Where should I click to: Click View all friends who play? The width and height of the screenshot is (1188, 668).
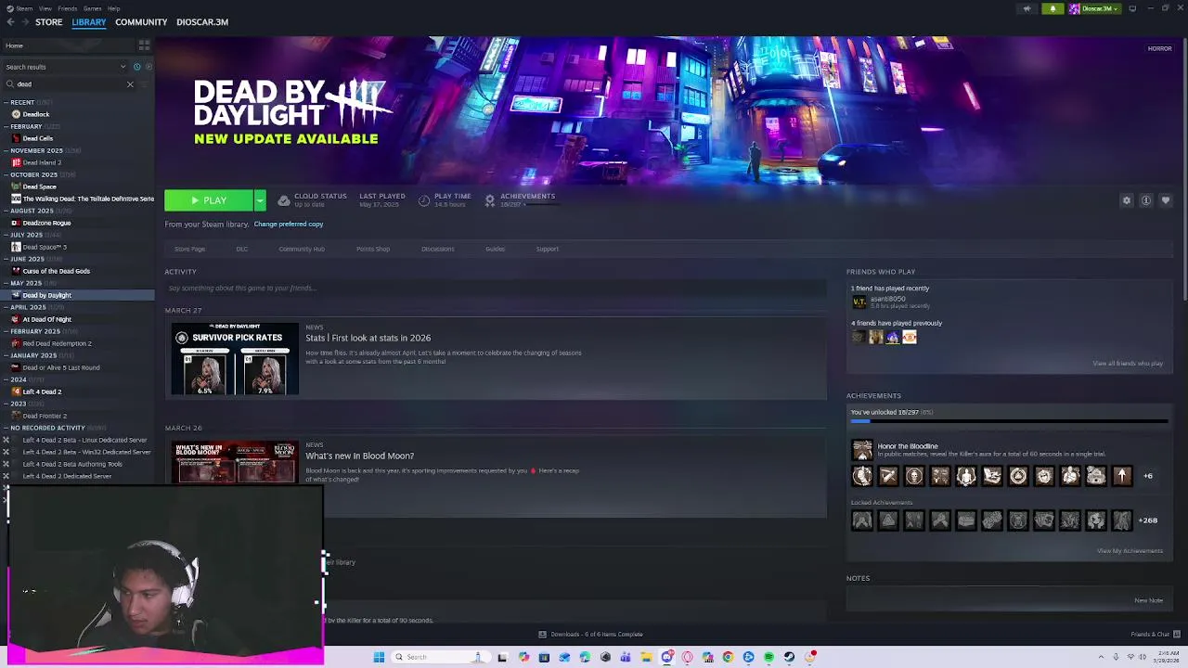[1128, 364]
